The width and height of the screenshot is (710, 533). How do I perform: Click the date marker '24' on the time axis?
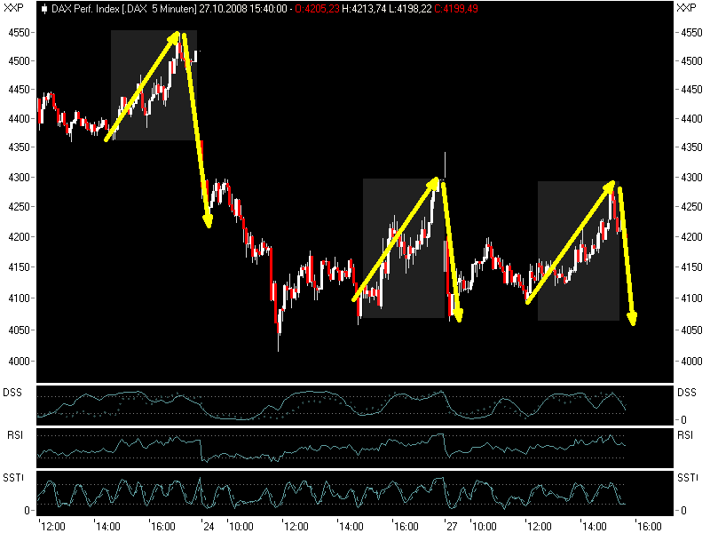click(209, 526)
